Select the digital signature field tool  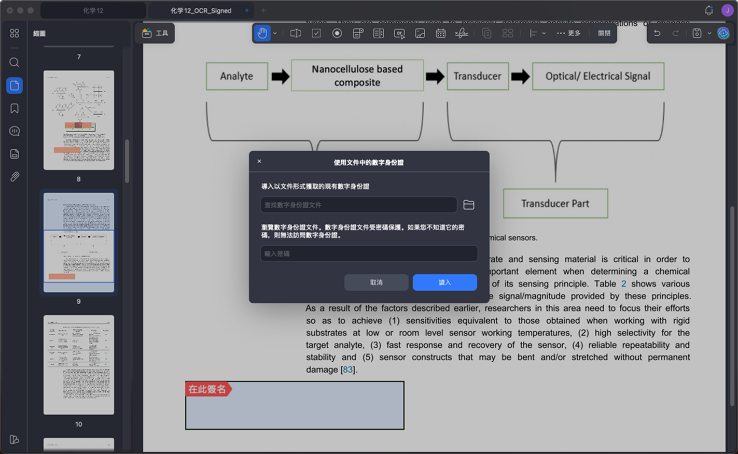pos(462,33)
